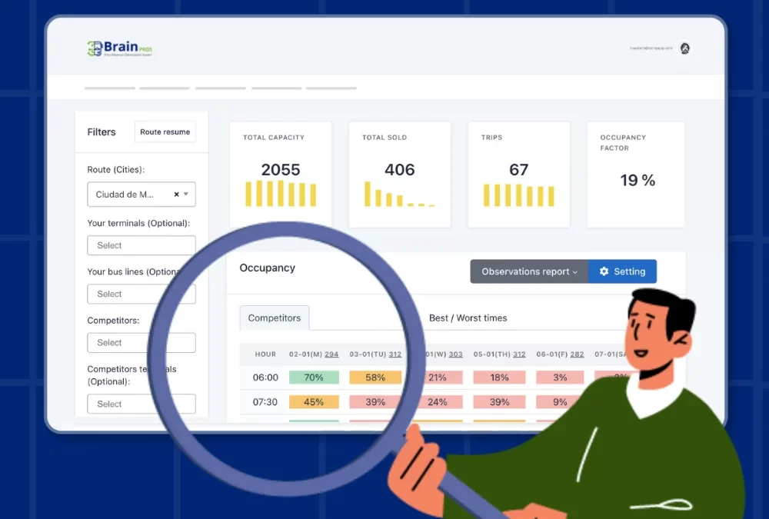Image resolution: width=769 pixels, height=519 pixels.
Task: Open the Competitors terminals Select dropdown
Action: tap(141, 403)
